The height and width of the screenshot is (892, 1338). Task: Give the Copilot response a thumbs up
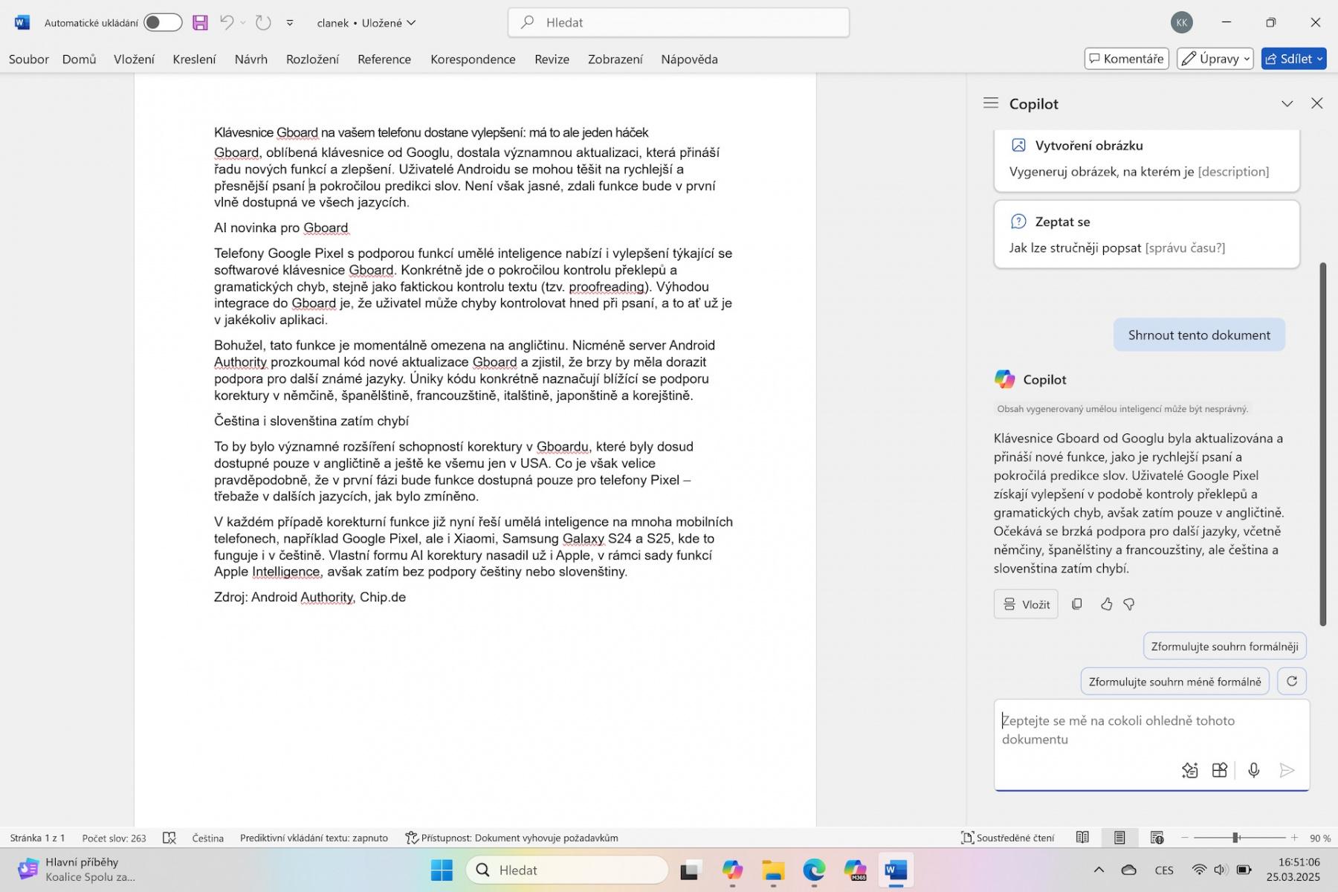point(1106,604)
